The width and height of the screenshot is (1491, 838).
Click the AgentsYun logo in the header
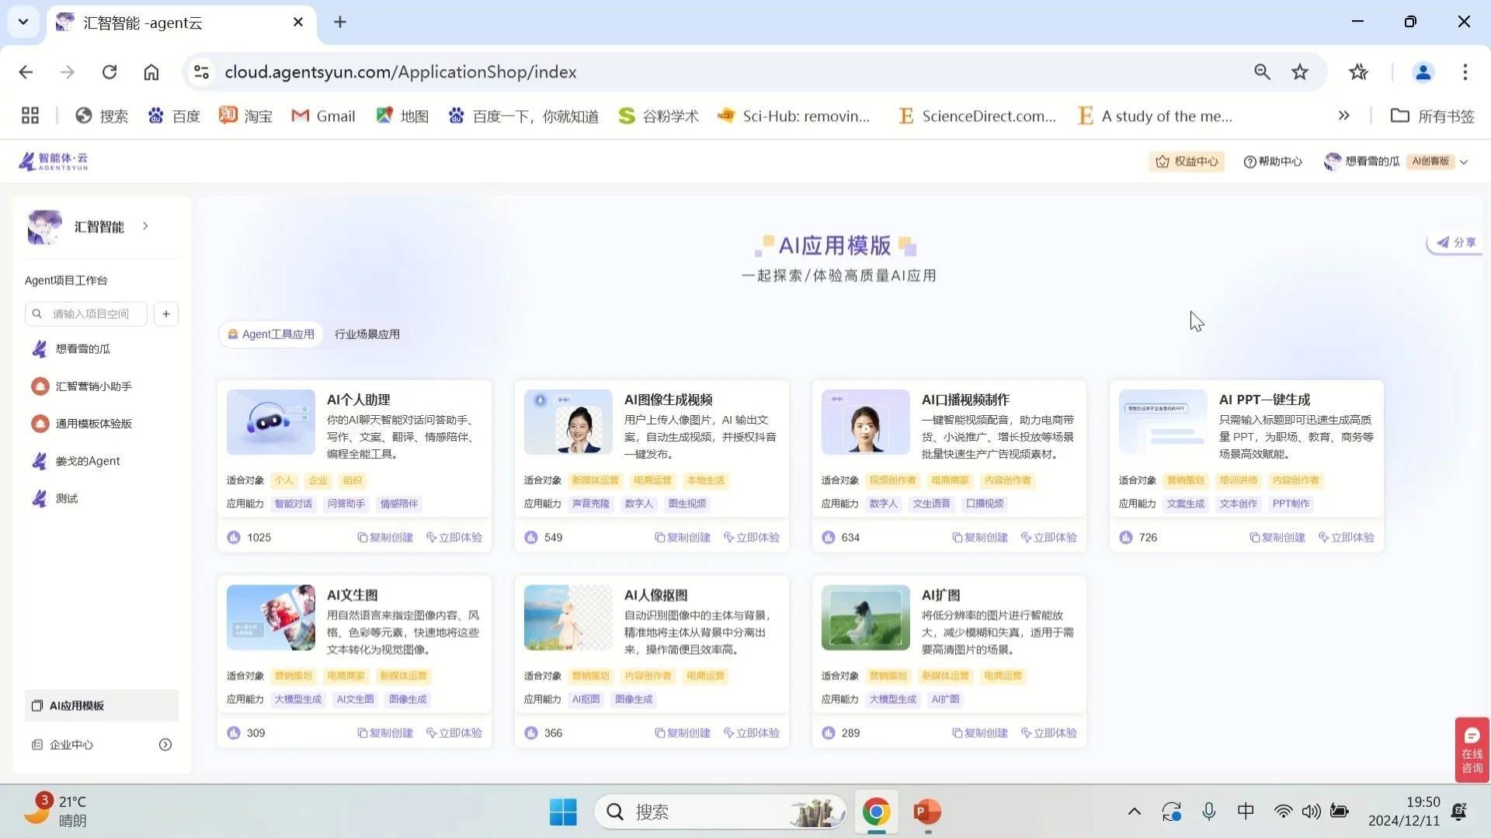(53, 161)
